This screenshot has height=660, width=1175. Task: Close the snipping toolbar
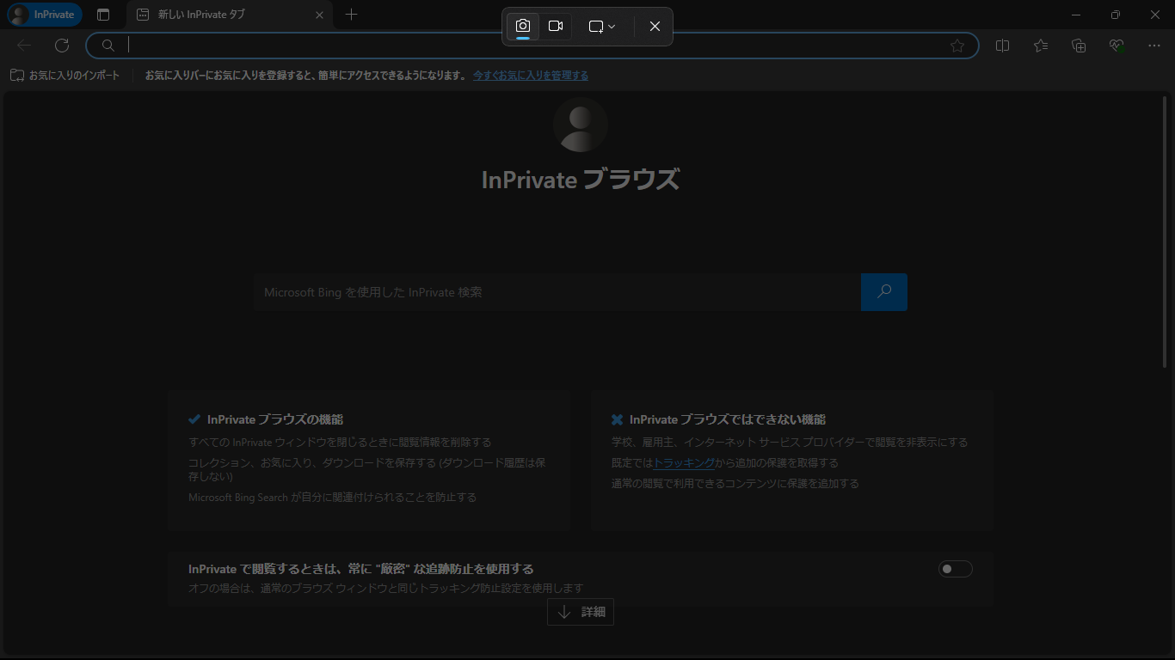655,27
